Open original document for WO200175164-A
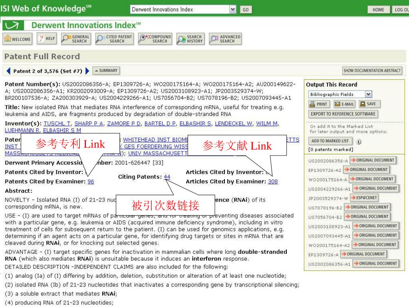 click(372, 179)
